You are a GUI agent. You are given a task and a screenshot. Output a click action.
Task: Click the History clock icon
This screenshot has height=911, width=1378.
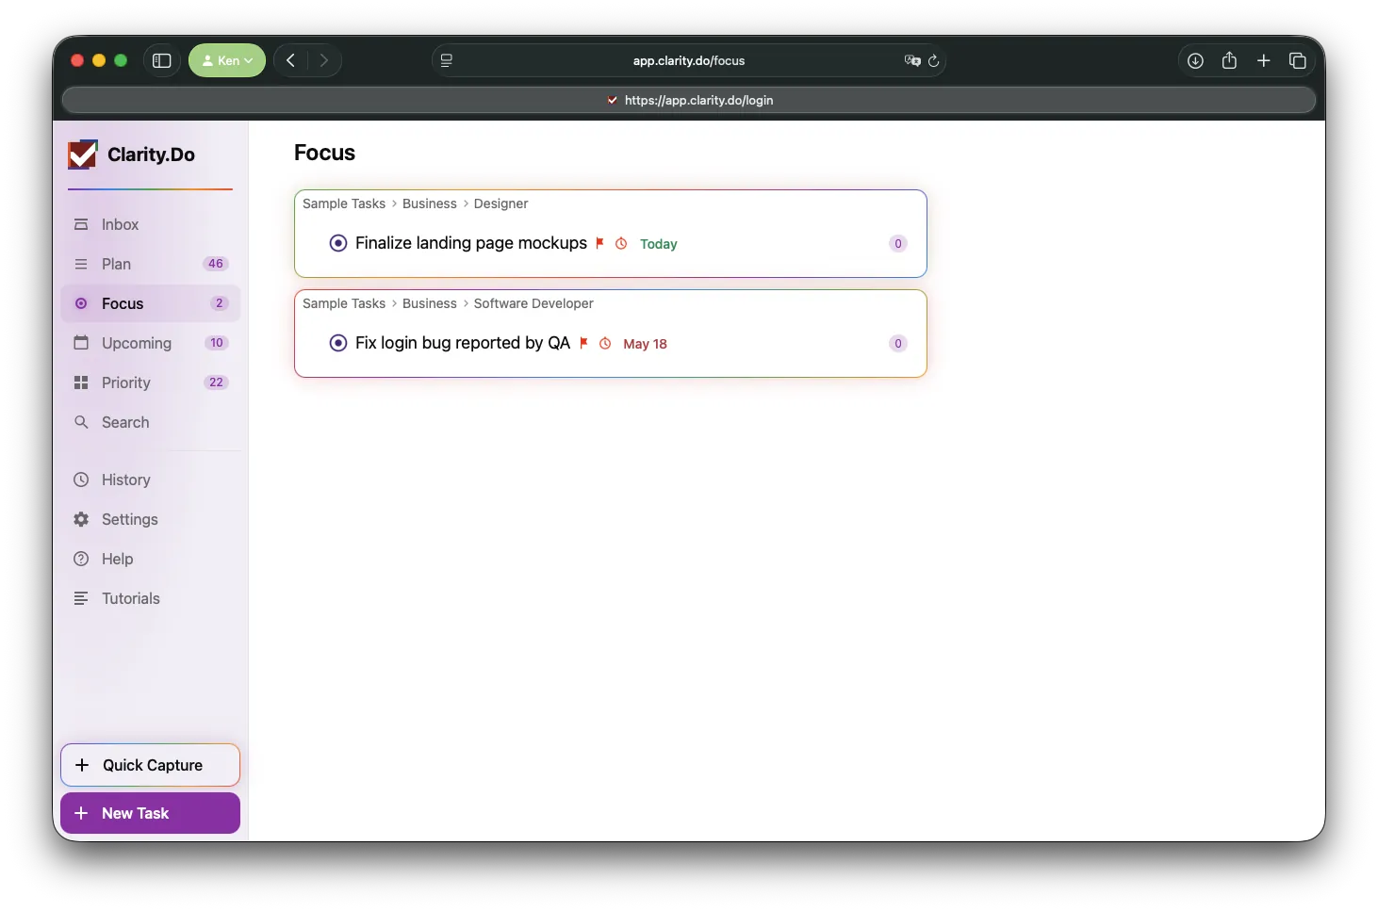point(81,480)
